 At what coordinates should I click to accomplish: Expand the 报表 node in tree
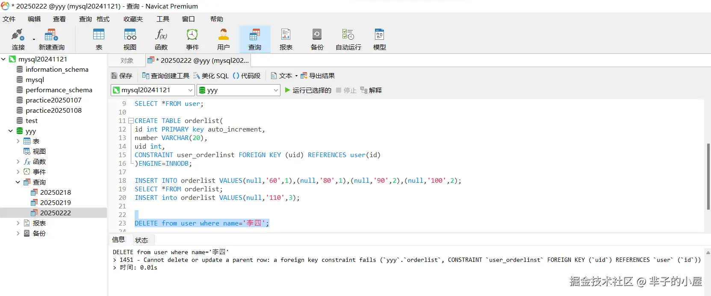tap(18, 223)
